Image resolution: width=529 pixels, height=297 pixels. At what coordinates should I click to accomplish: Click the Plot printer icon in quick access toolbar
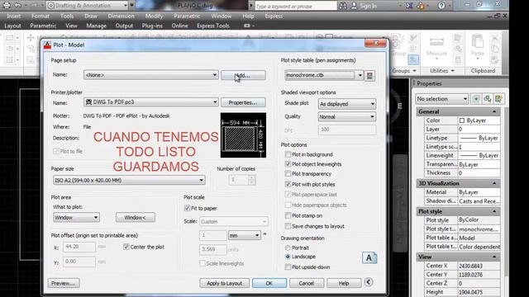pos(7,6)
